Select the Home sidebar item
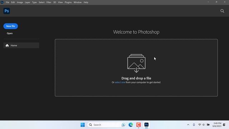Viewport: 229px width, 129px height. point(21,46)
